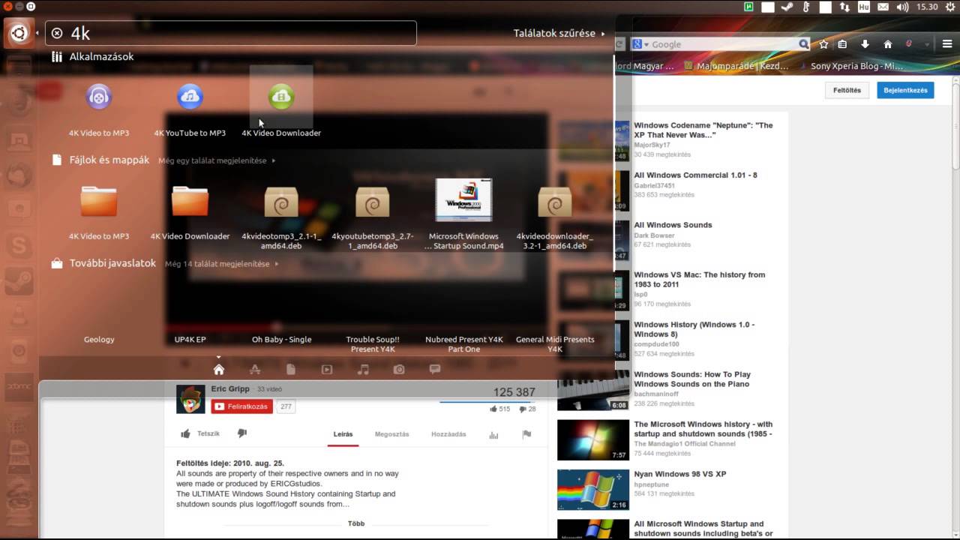Report the video with flag icon
This screenshot has height=540, width=960.
coord(526,434)
